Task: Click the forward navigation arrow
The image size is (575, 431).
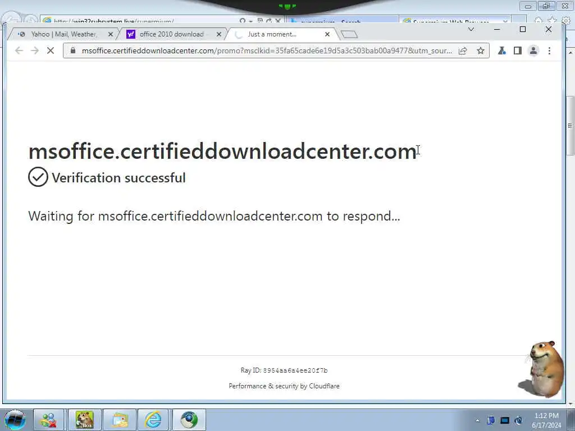Action: pos(35,51)
